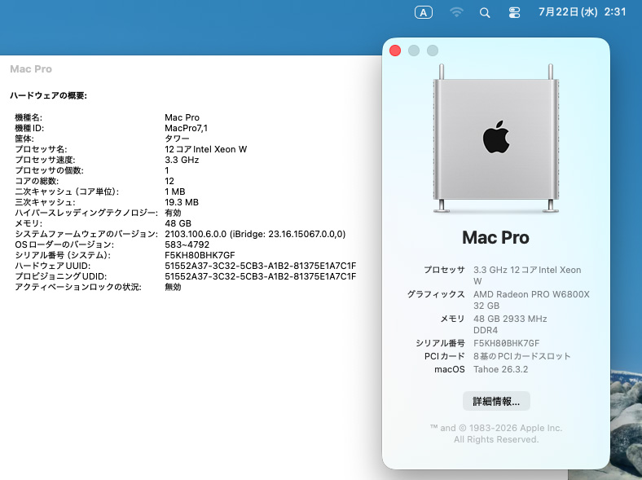Click the メモリ label in About window

tap(452, 319)
